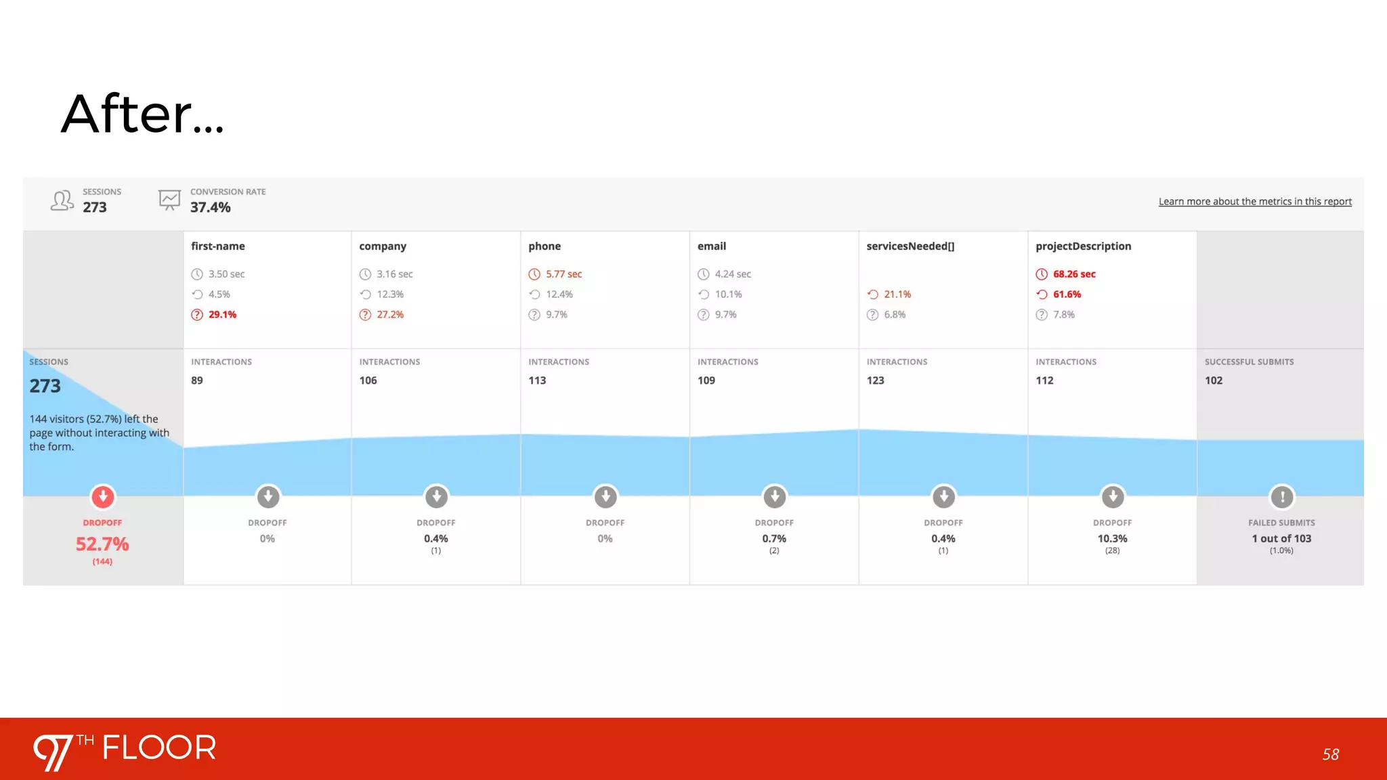Screen dimensions: 1387x780
Task: Select the company field column header
Action: [383, 246]
